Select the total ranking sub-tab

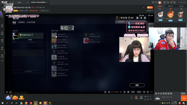(181, 9)
